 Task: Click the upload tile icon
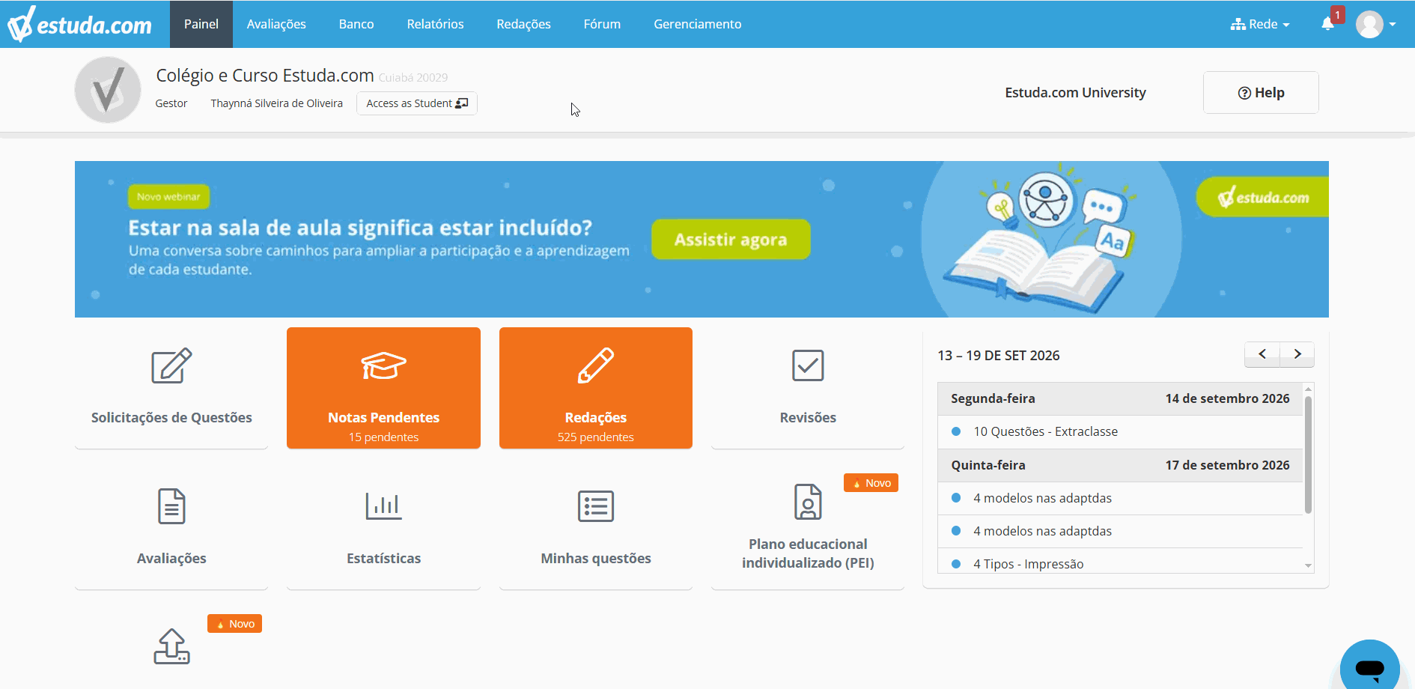[171, 646]
